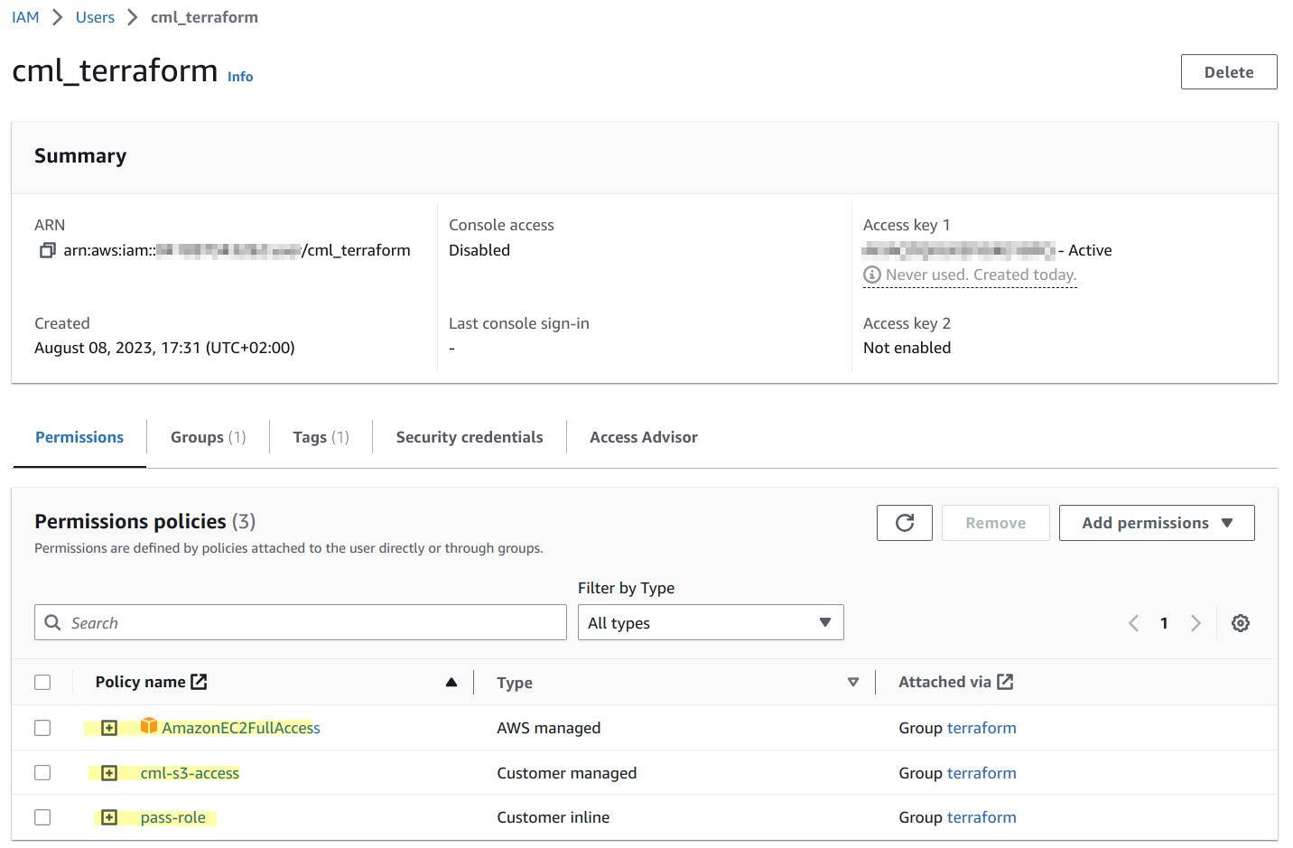Open the Security credentials tab
The height and width of the screenshot is (848, 1293).
point(470,437)
